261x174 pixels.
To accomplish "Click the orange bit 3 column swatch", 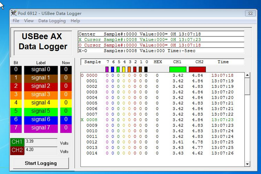I will (129, 70).
